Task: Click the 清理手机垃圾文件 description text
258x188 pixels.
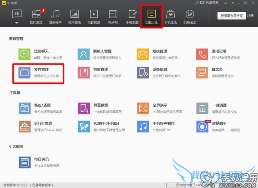Action: point(225,112)
